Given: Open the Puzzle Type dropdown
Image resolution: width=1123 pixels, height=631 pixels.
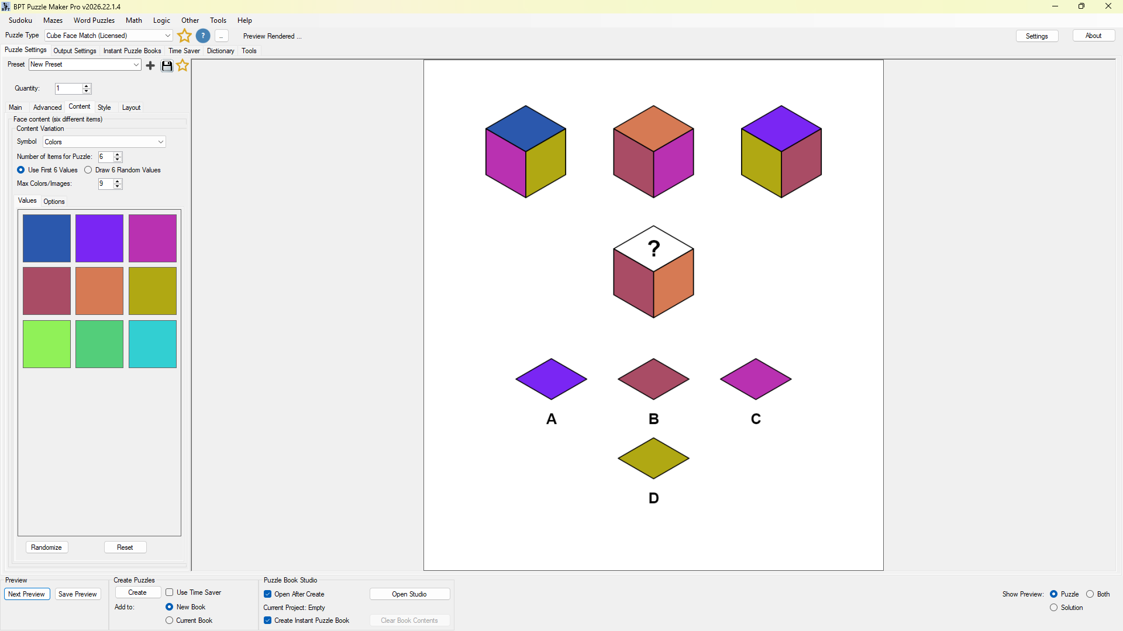Looking at the screenshot, I should (109, 36).
